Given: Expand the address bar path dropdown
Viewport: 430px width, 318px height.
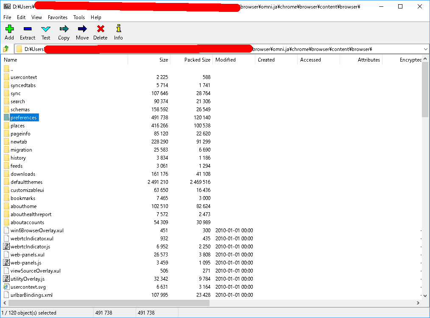Looking at the screenshot, I should [x=425, y=49].
